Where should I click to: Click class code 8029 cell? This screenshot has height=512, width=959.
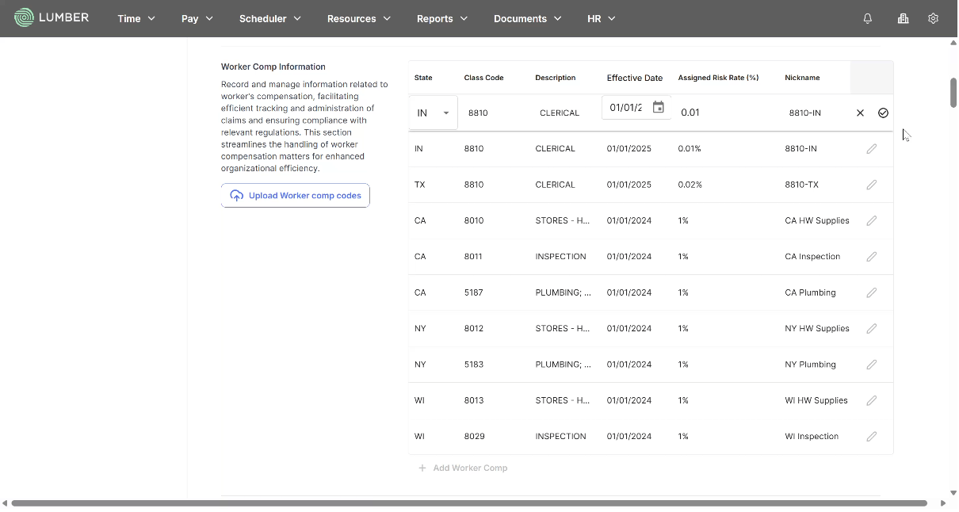pos(475,437)
